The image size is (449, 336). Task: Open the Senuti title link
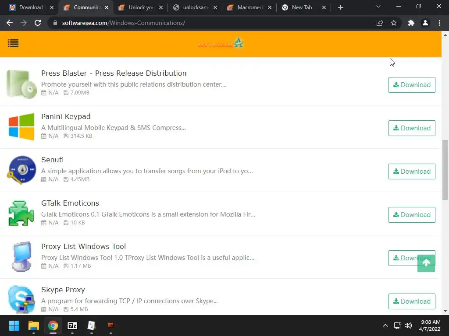coord(53,160)
